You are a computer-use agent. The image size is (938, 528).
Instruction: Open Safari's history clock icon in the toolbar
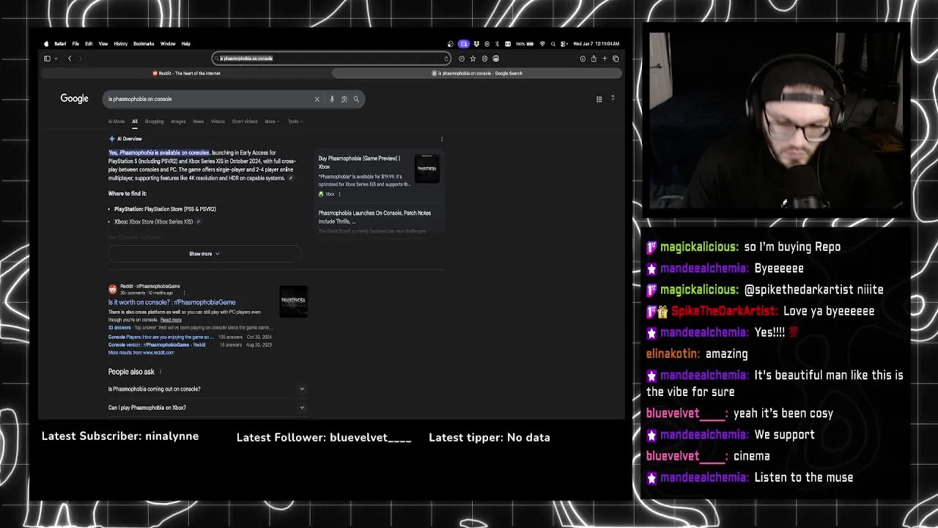(462, 59)
